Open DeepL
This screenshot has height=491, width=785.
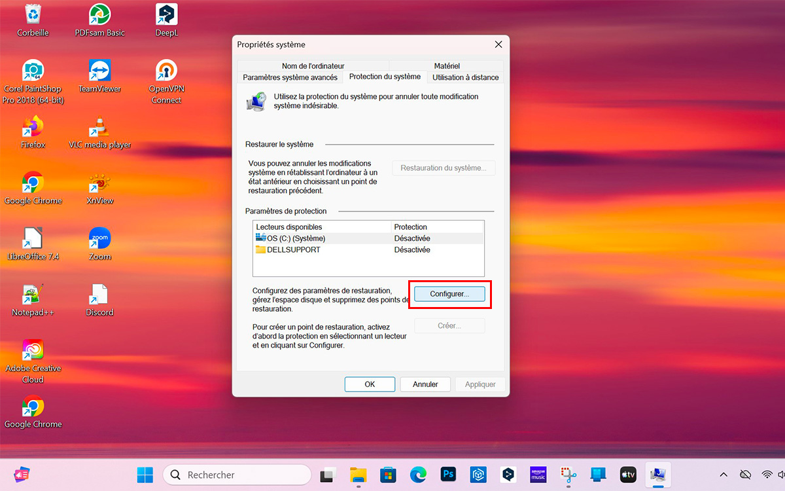166,15
